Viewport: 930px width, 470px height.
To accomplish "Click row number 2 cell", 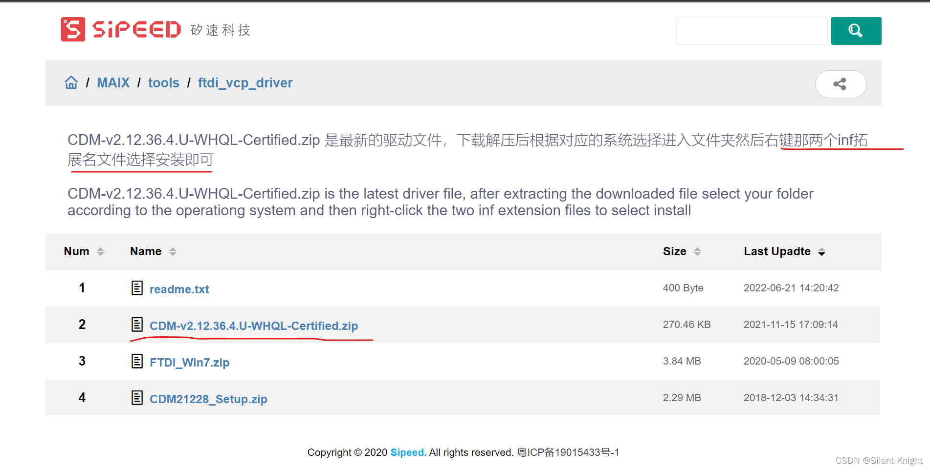I will point(82,325).
